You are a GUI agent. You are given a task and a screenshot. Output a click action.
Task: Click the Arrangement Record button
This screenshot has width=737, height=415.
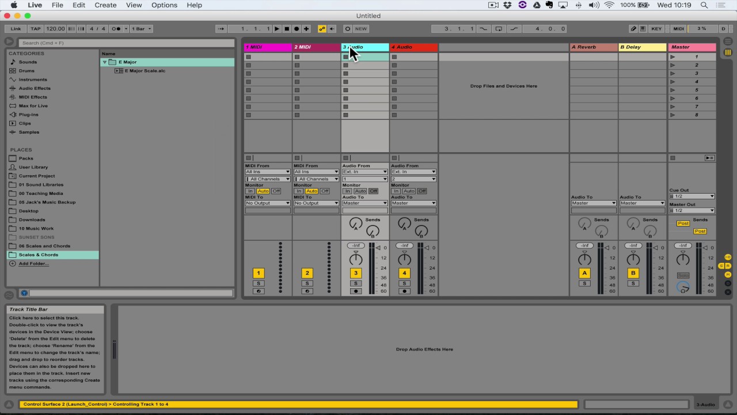[297, 29]
